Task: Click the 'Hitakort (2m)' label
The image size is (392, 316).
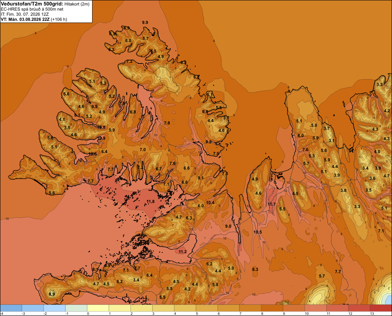Action: coord(77,4)
